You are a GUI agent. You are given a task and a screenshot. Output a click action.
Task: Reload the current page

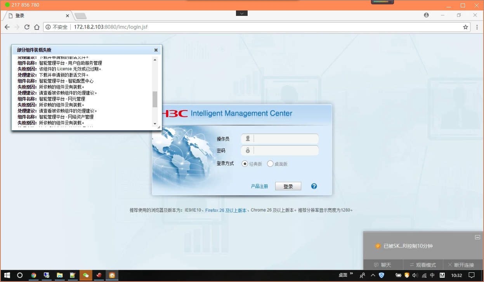pos(27,27)
